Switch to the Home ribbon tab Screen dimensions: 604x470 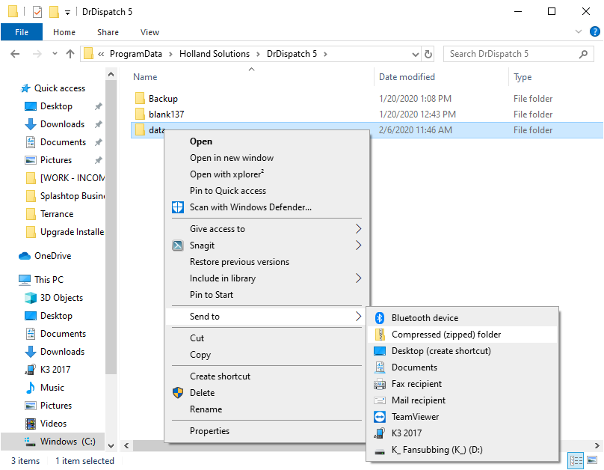[x=64, y=32]
